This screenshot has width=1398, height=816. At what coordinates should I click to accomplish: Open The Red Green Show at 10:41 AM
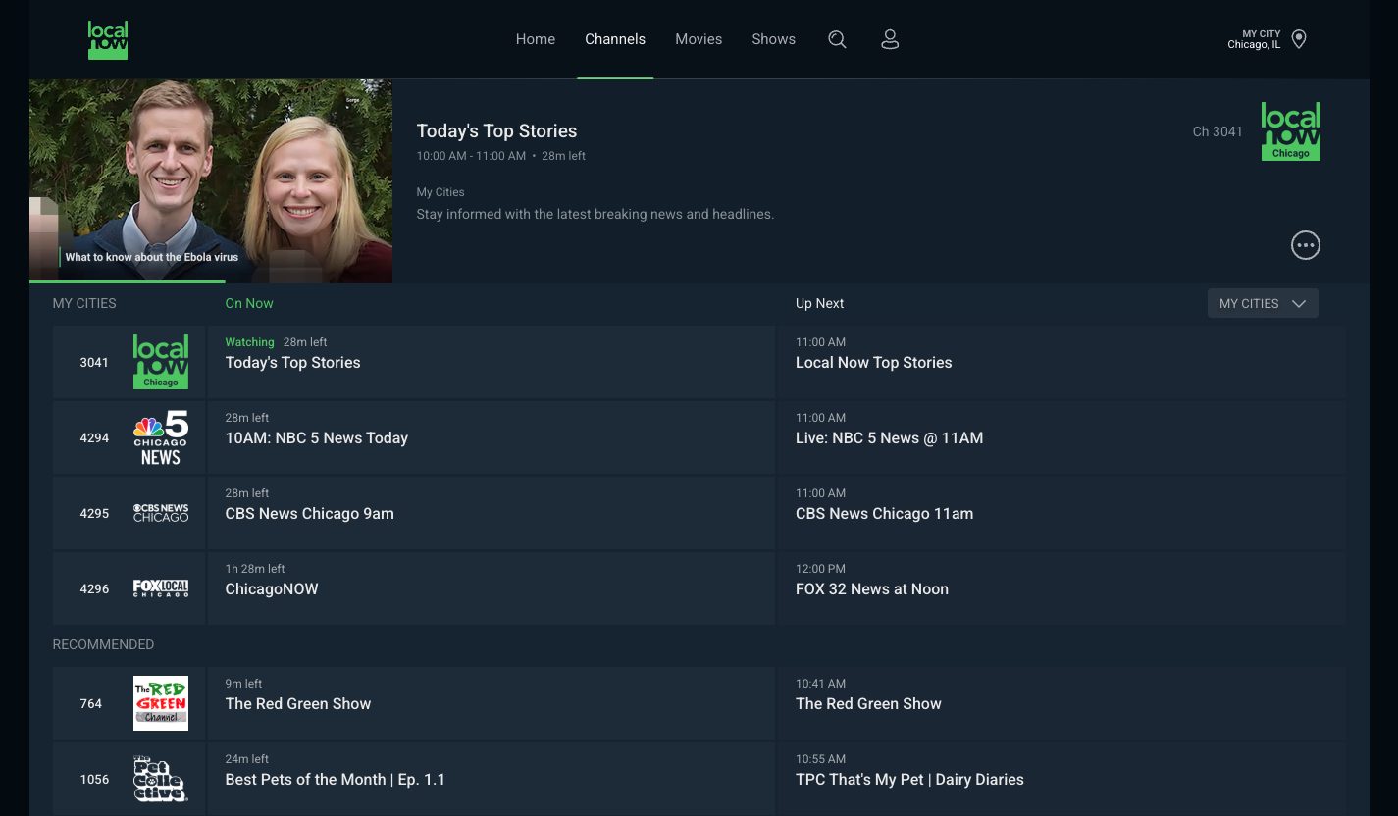tap(1062, 703)
